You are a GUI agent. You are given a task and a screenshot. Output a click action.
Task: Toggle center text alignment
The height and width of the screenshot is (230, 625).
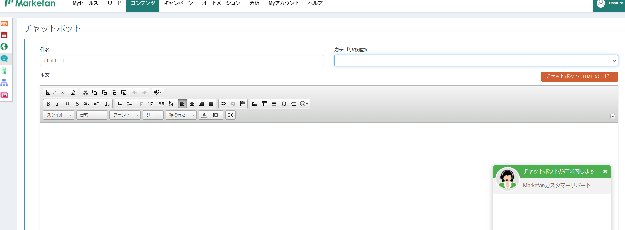[x=192, y=104]
